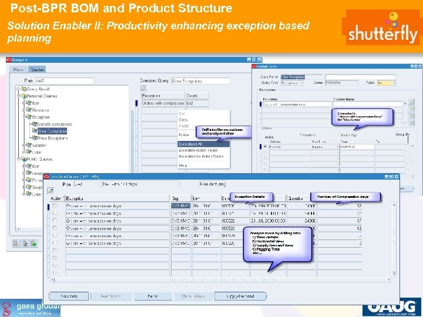Viewport: 423px width, 317px height.
Task: Tick Group By checkbox on first criteria row
Action: point(407,146)
